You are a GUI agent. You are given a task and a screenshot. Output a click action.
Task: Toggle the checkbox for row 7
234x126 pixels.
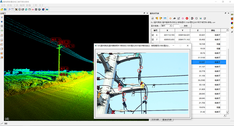click(153, 40)
